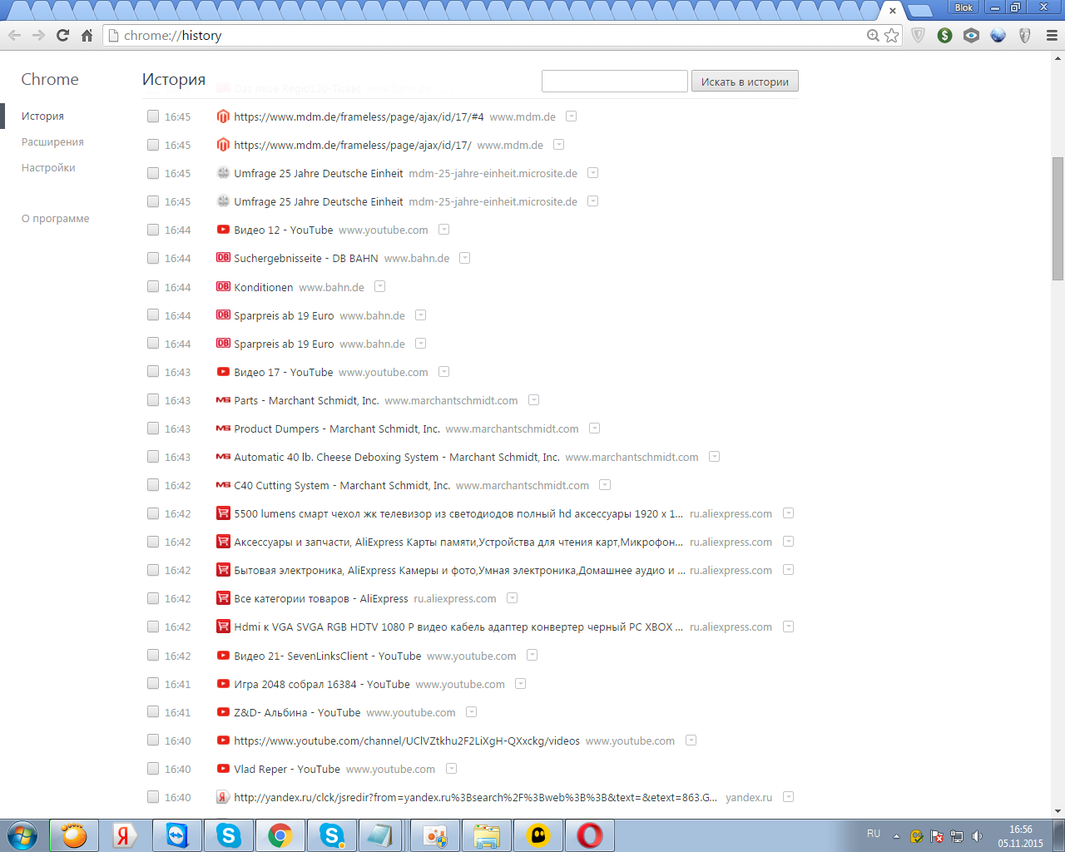Check the Видео 17 - YouTube row
Image resolution: width=1065 pixels, height=852 pixels.
(153, 372)
